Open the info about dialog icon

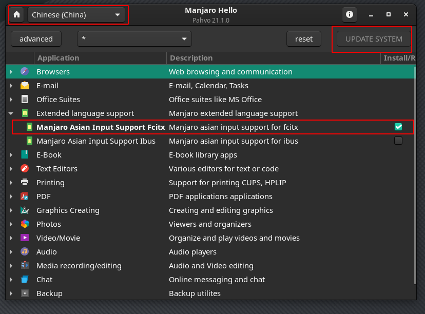pos(350,14)
